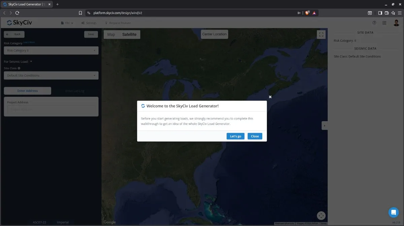This screenshot has height=226, width=404.
Task: Switch to the Enter Address mode
Action: coord(28,91)
